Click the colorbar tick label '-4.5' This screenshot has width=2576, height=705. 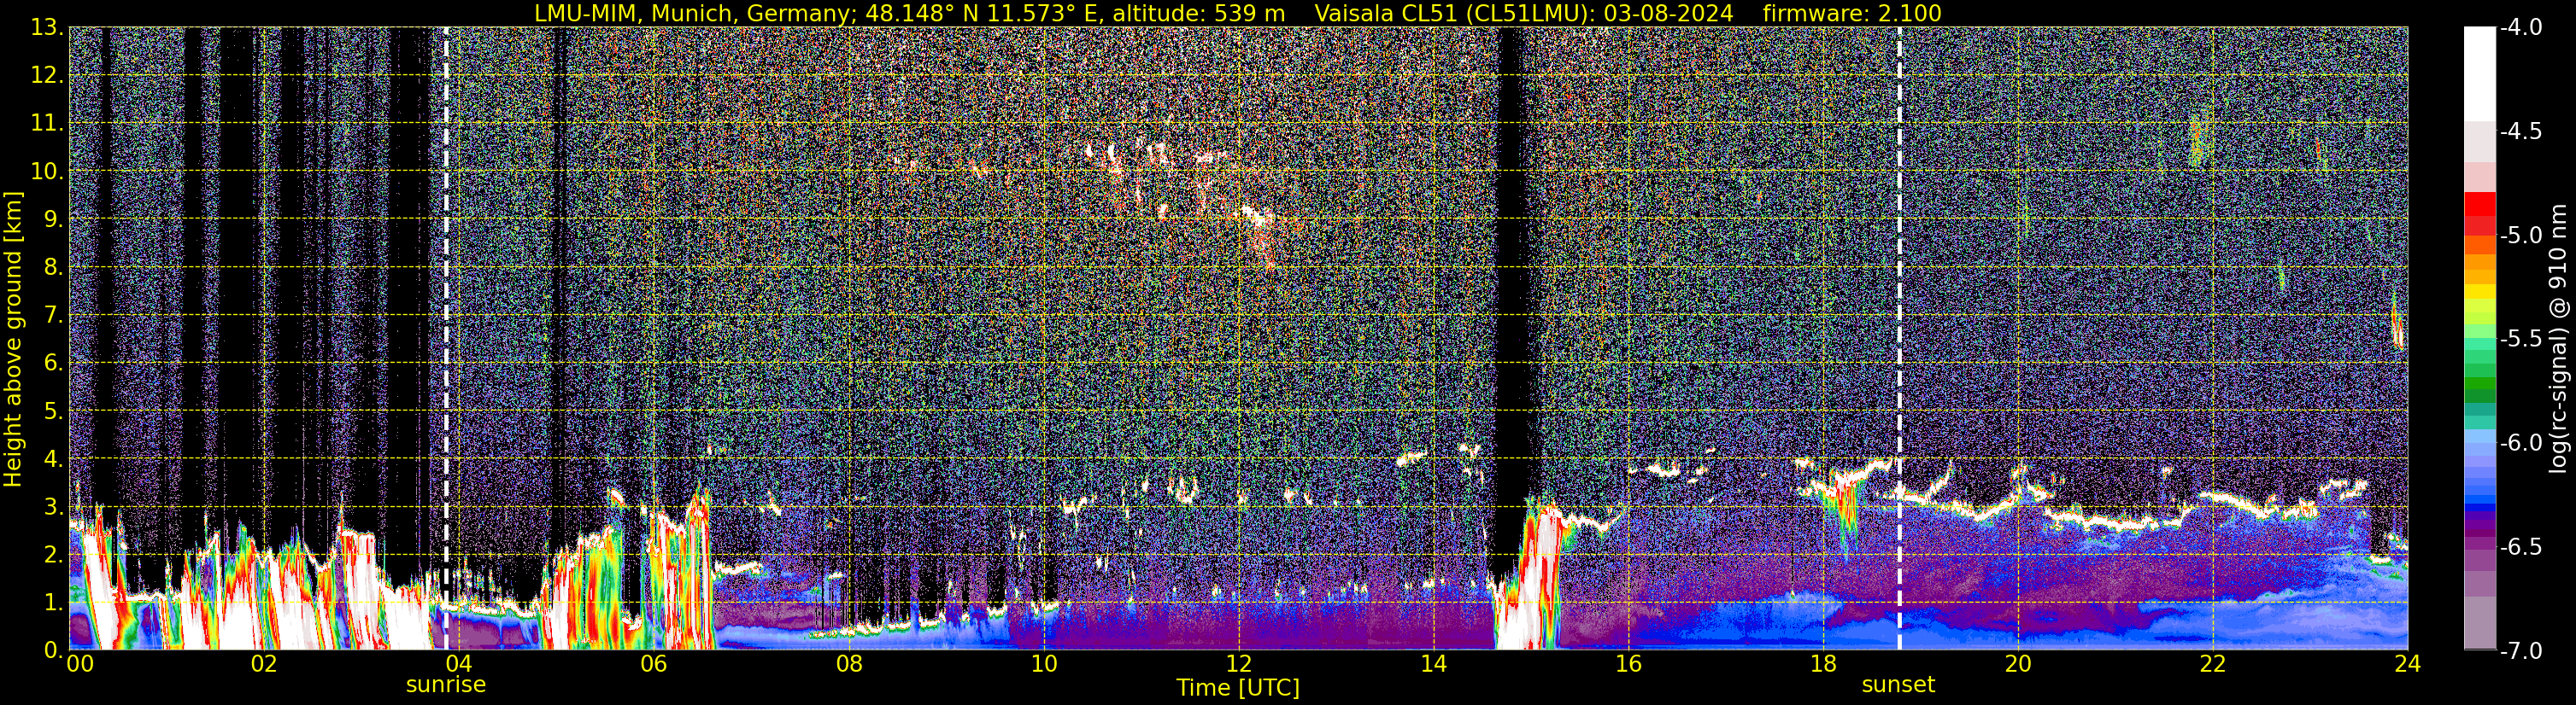[x=2521, y=131]
